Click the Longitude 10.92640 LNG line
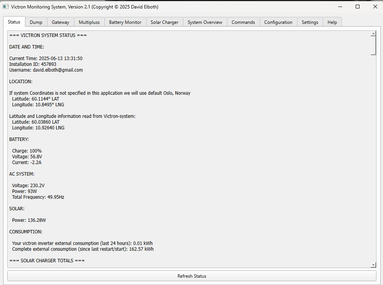 coord(39,128)
